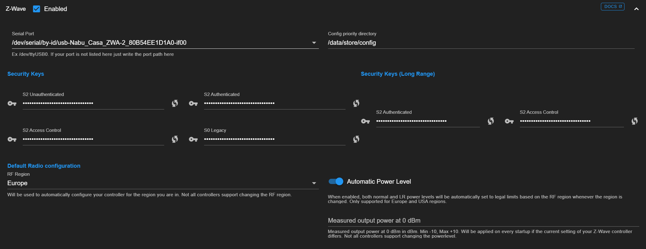Open the DOCS link
The width and height of the screenshot is (646, 249).
(x=612, y=6)
